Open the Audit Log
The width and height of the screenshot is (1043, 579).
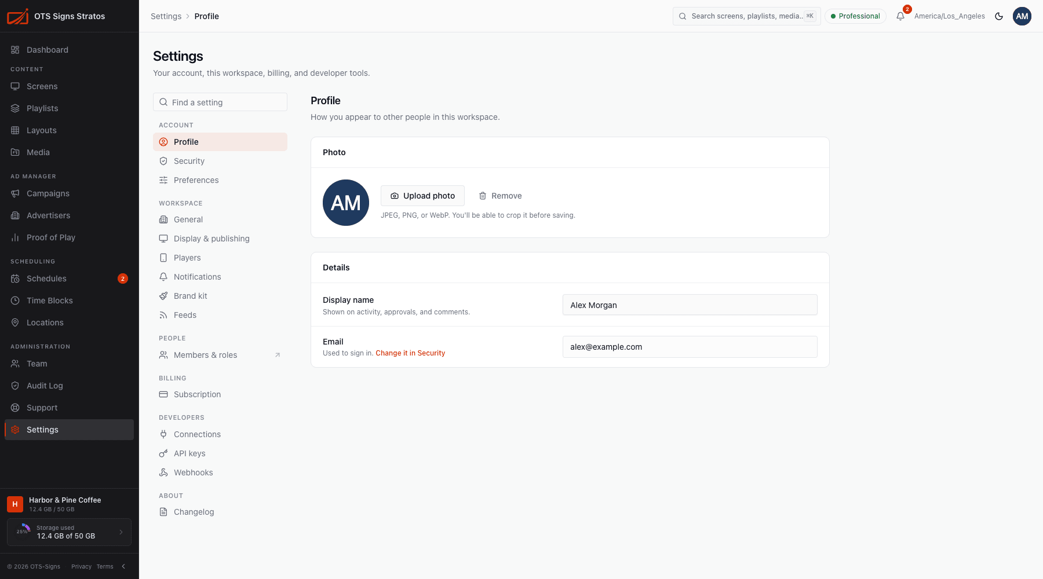69,386
